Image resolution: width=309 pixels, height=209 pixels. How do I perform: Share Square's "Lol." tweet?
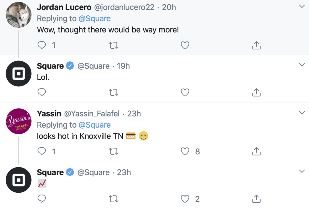256,92
